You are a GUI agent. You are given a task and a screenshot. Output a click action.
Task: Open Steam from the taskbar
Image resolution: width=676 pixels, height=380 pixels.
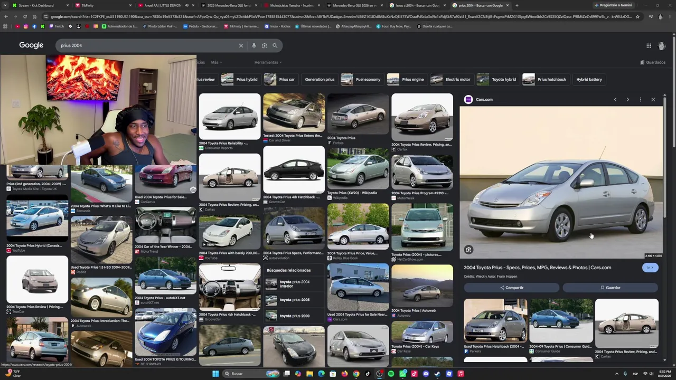coord(437,374)
